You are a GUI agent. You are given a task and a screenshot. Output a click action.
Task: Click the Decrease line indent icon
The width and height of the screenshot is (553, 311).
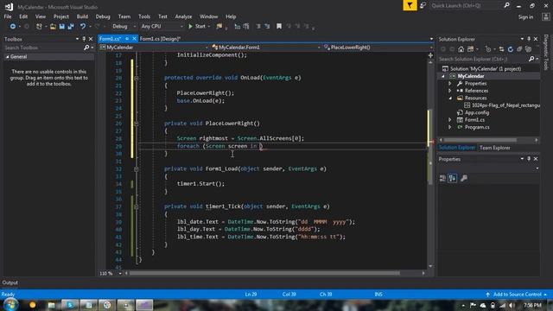point(258,27)
